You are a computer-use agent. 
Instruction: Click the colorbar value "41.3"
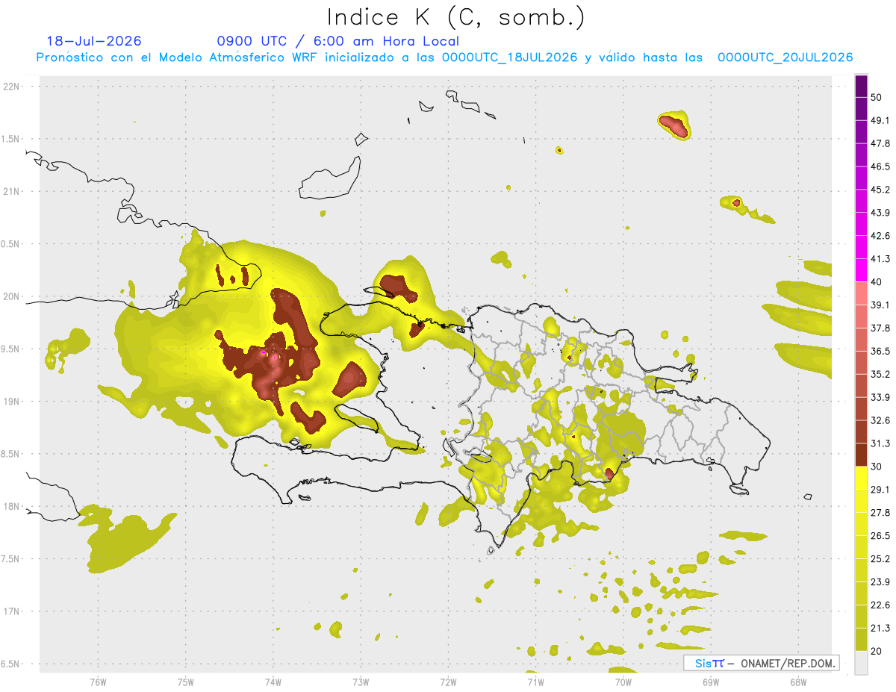[880, 260]
